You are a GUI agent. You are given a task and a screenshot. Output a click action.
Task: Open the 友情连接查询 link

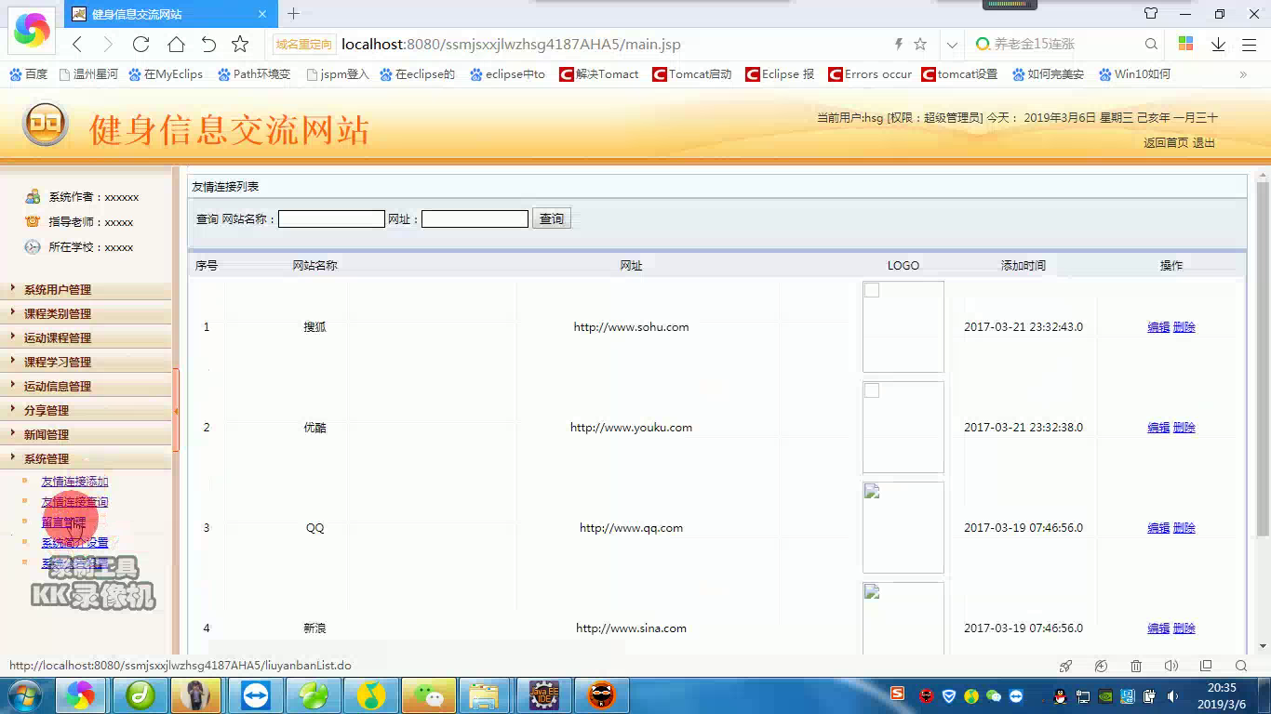74,502
